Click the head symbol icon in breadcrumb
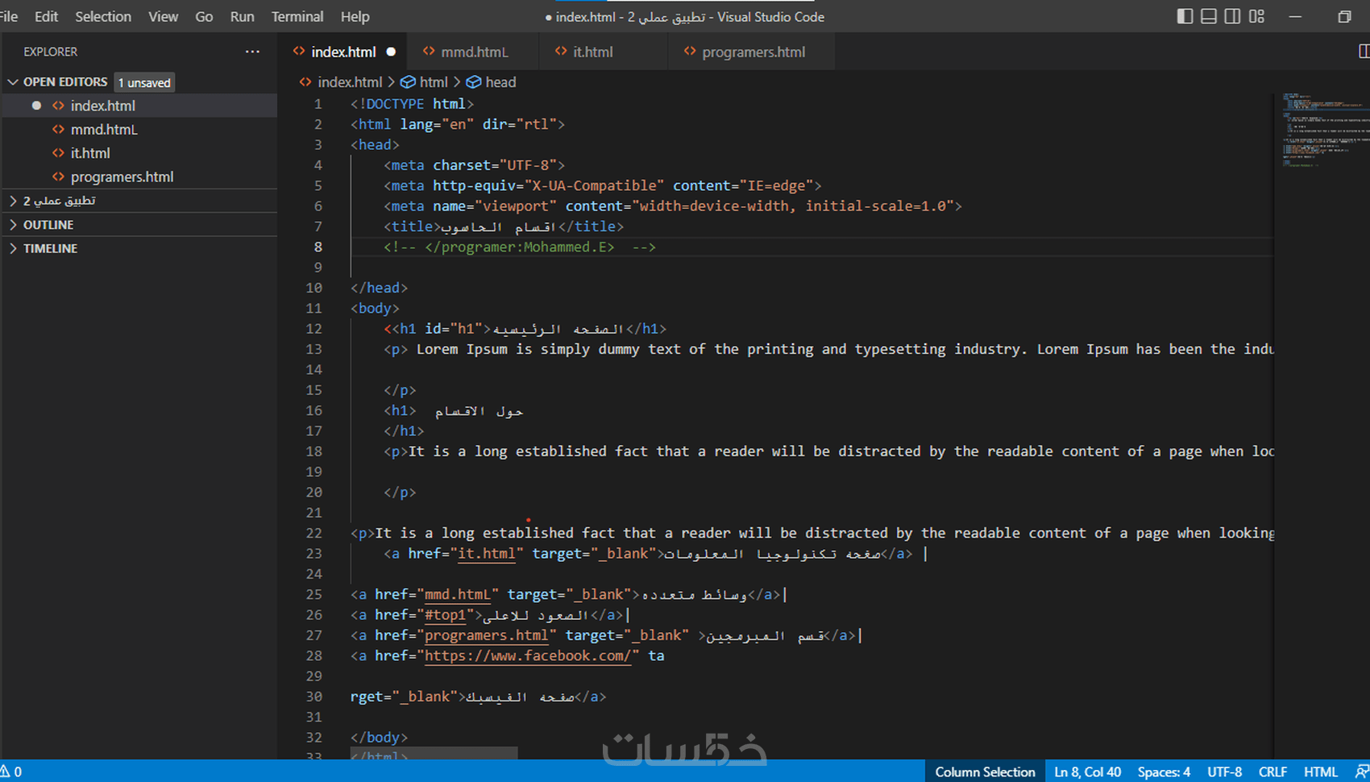 [x=474, y=82]
